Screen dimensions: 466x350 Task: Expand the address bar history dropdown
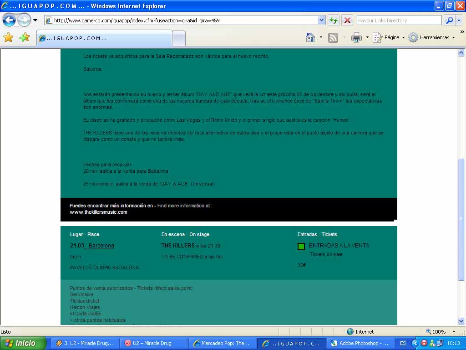321,20
